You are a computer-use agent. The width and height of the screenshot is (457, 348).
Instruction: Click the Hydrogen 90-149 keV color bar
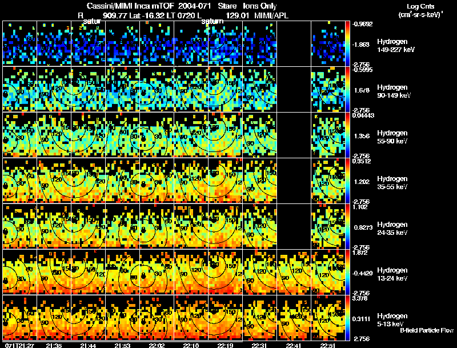347,89
